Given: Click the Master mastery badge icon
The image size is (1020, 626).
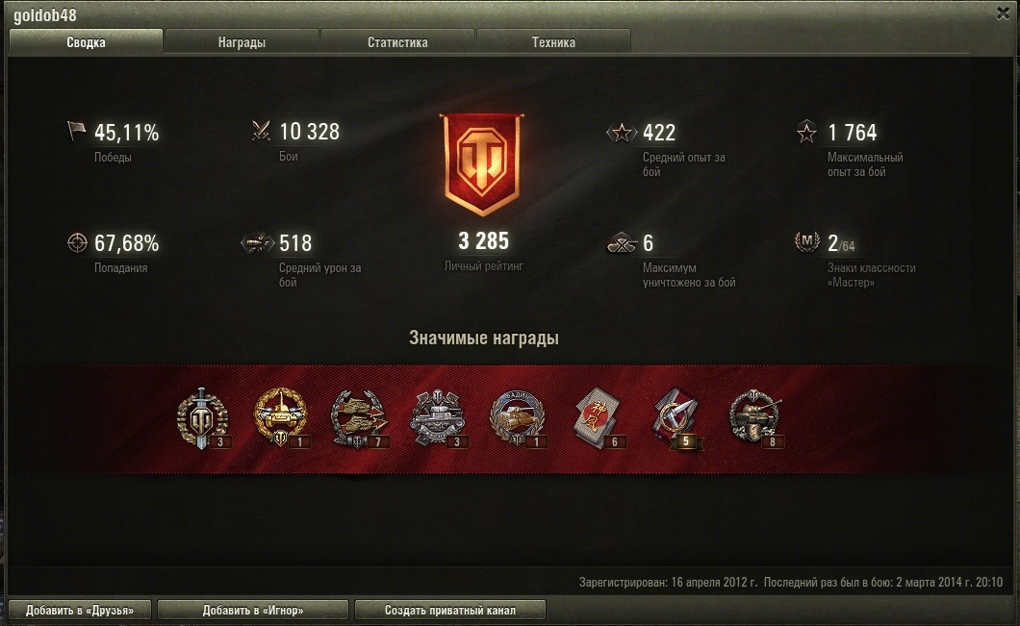Looking at the screenshot, I should pyautogui.click(x=806, y=241).
